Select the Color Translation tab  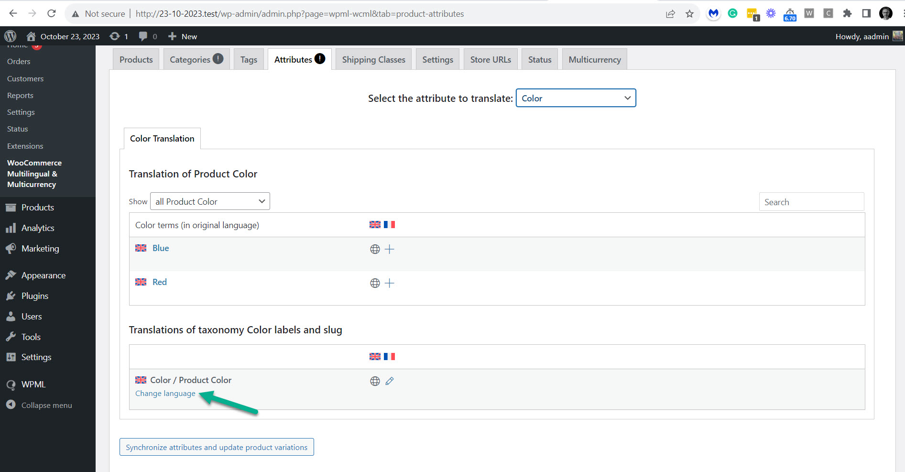162,139
